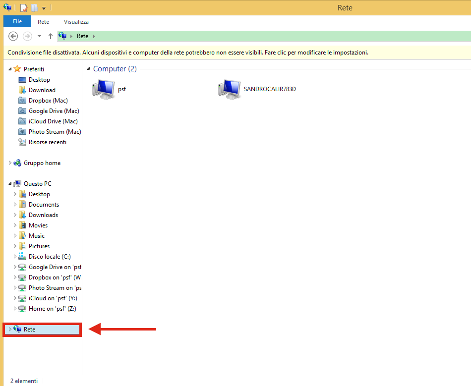Click the Up one level arrow
The height and width of the screenshot is (386, 471).
coord(51,36)
